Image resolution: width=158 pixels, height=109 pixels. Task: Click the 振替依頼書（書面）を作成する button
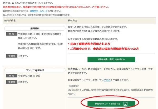click(111, 59)
